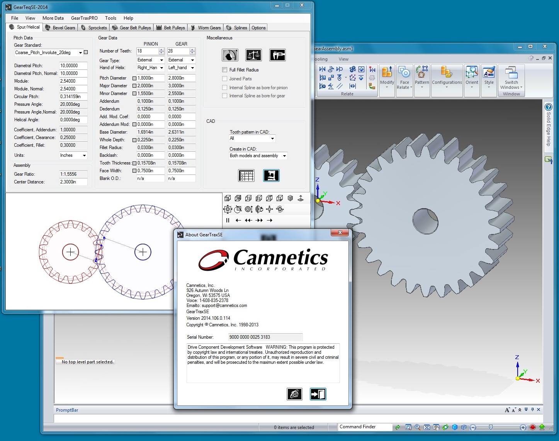
Task: Open the balance scale icon in Miscellaneous
Action: click(253, 55)
